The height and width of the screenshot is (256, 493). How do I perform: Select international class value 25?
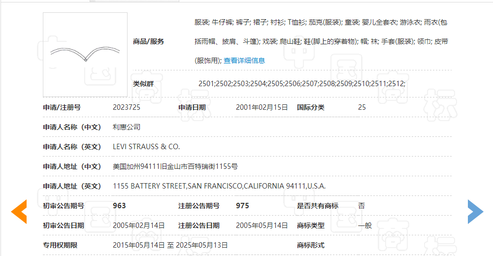[x=362, y=107]
